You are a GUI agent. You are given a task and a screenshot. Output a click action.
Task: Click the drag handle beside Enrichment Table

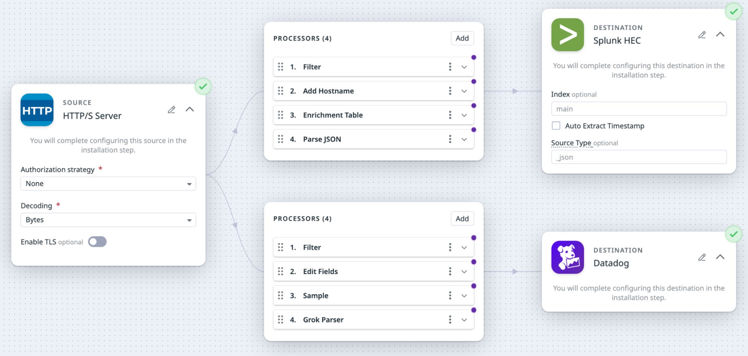[281, 115]
